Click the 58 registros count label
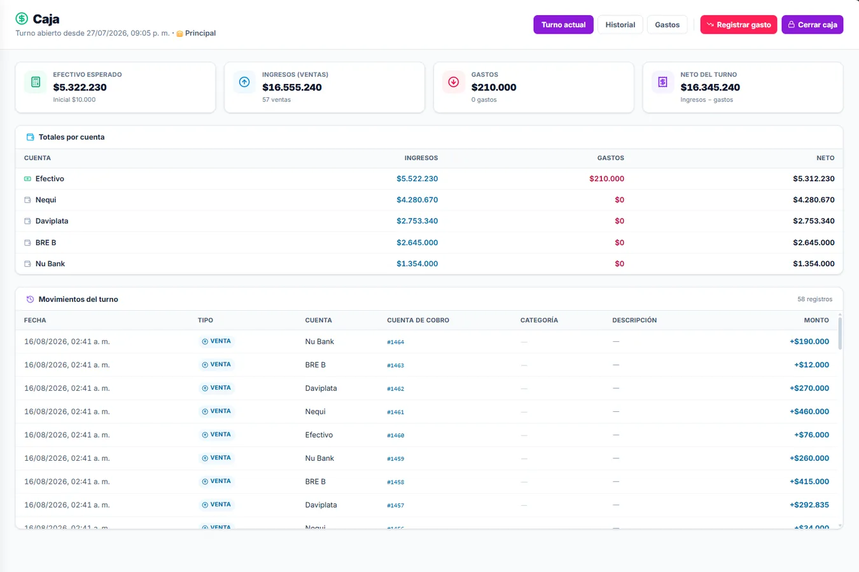 815,299
